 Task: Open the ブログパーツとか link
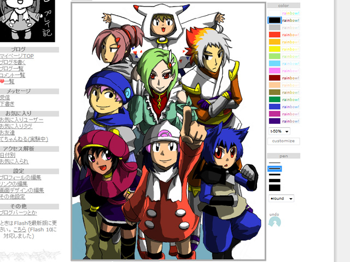[19, 213]
